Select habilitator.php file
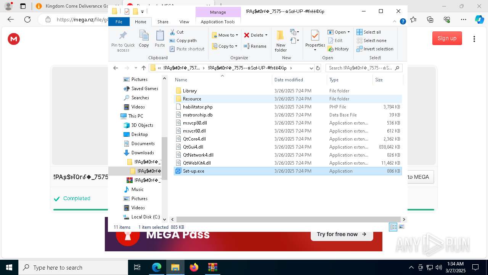The image size is (488, 275). click(x=288, y=107)
